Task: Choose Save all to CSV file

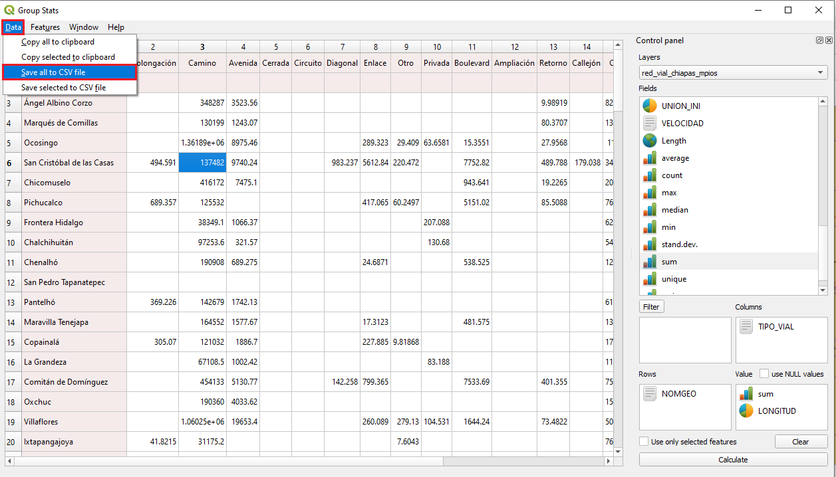Action: [x=53, y=72]
